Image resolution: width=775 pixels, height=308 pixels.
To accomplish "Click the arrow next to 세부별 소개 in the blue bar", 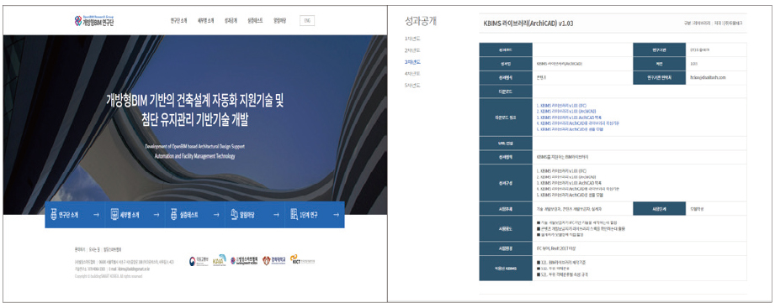I will tap(157, 215).
